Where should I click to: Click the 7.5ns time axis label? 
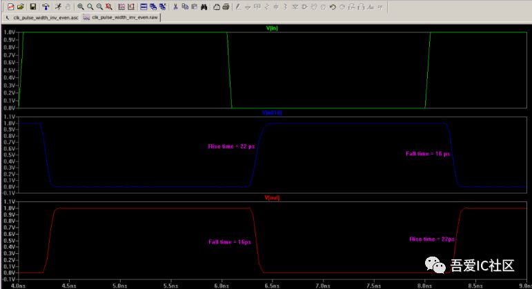(x=374, y=286)
